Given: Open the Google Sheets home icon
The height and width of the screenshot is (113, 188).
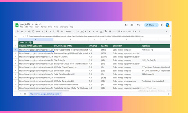Looking at the screenshot, I should [17, 25].
